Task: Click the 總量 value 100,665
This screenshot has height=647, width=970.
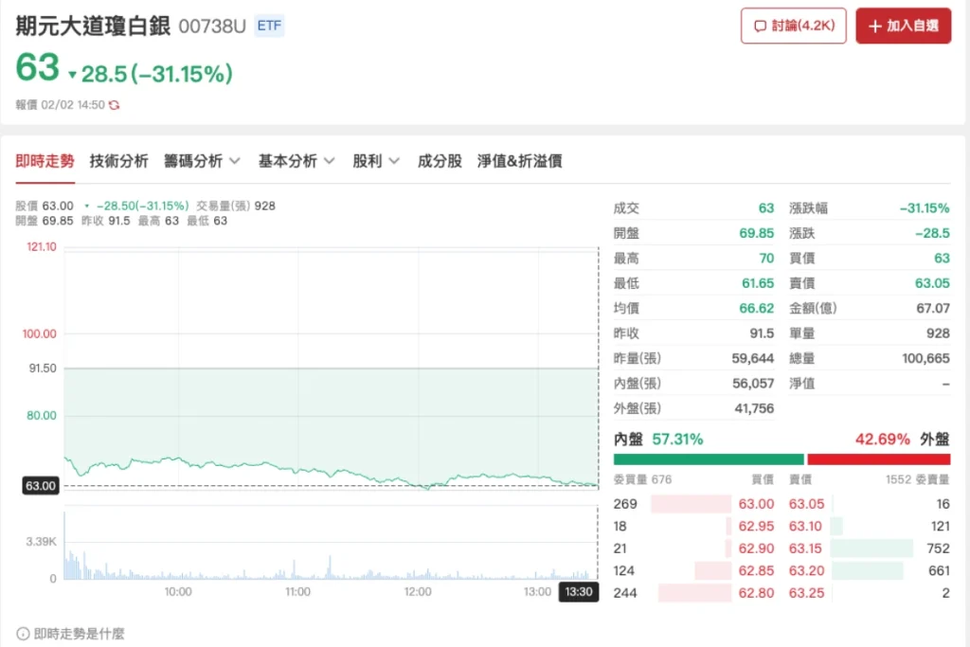Action: (925, 359)
